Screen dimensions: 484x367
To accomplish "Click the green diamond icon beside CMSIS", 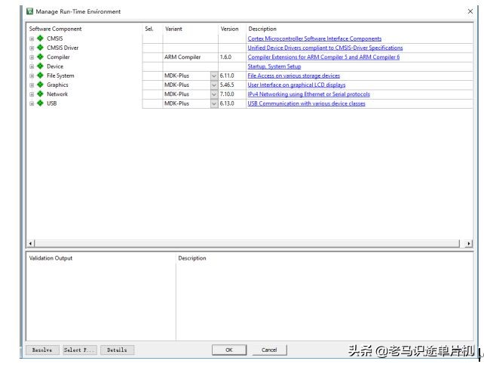I will (40, 38).
